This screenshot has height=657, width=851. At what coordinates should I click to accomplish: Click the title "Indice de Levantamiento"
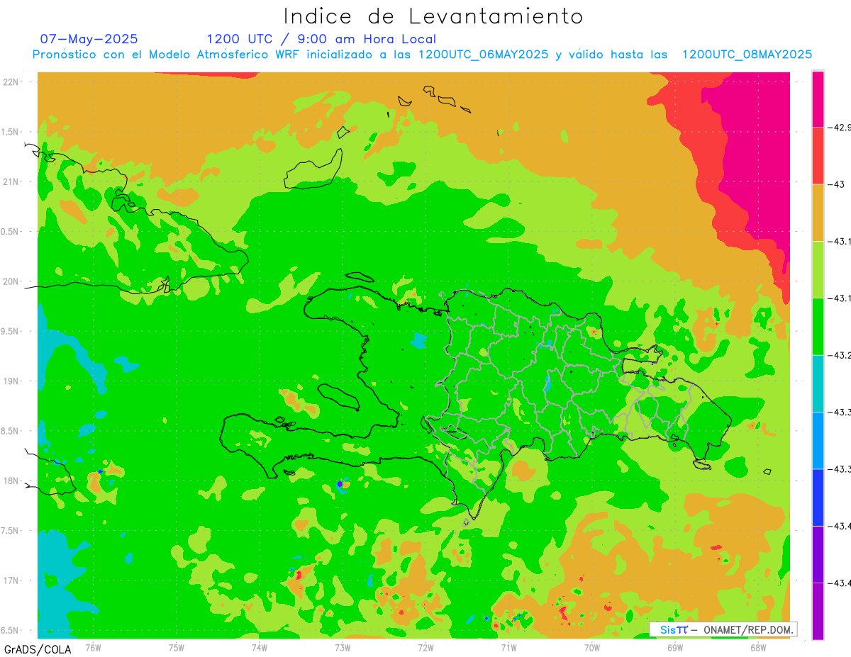[433, 16]
